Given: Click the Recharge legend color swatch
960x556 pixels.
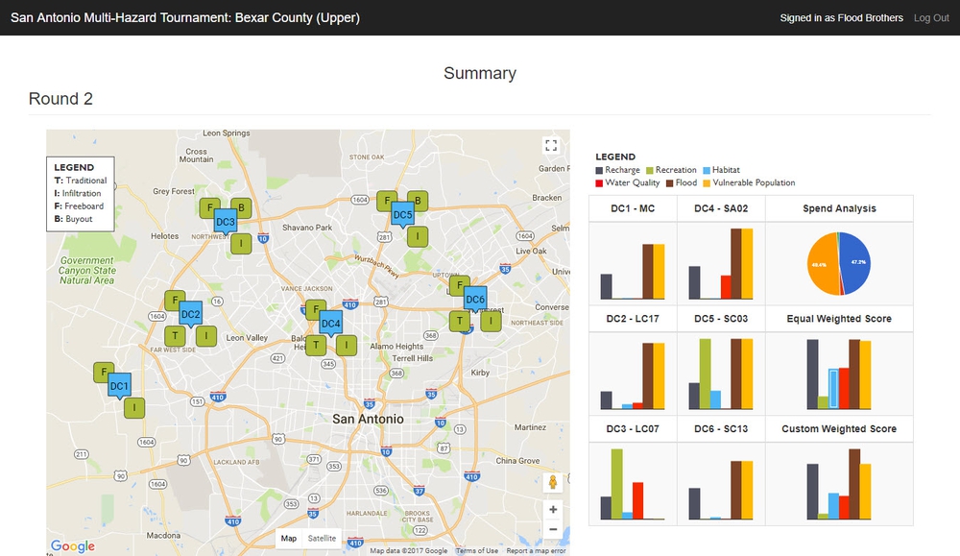Looking at the screenshot, I should click(x=600, y=170).
